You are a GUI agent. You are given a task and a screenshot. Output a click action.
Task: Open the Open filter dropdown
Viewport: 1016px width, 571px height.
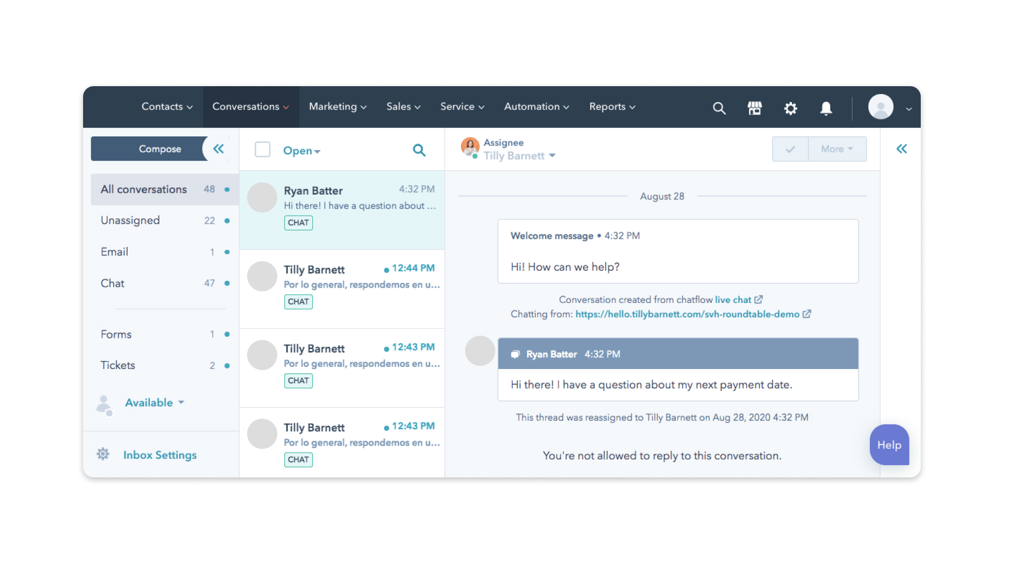pyautogui.click(x=302, y=151)
